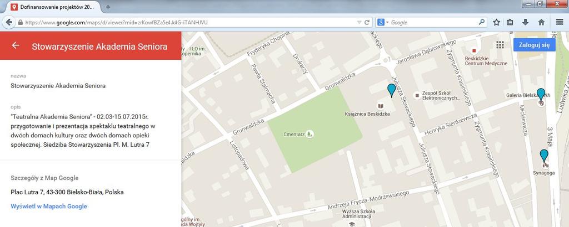Open the bookmarks list icon

510,22
